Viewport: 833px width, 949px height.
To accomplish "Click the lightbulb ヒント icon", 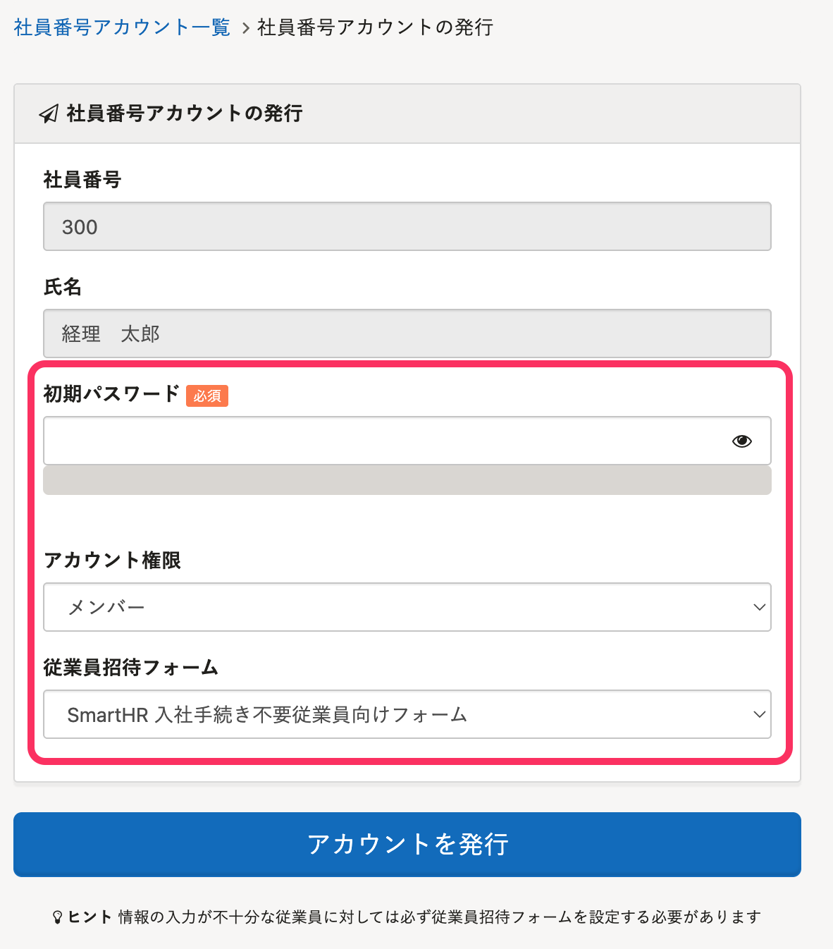I will [x=58, y=917].
